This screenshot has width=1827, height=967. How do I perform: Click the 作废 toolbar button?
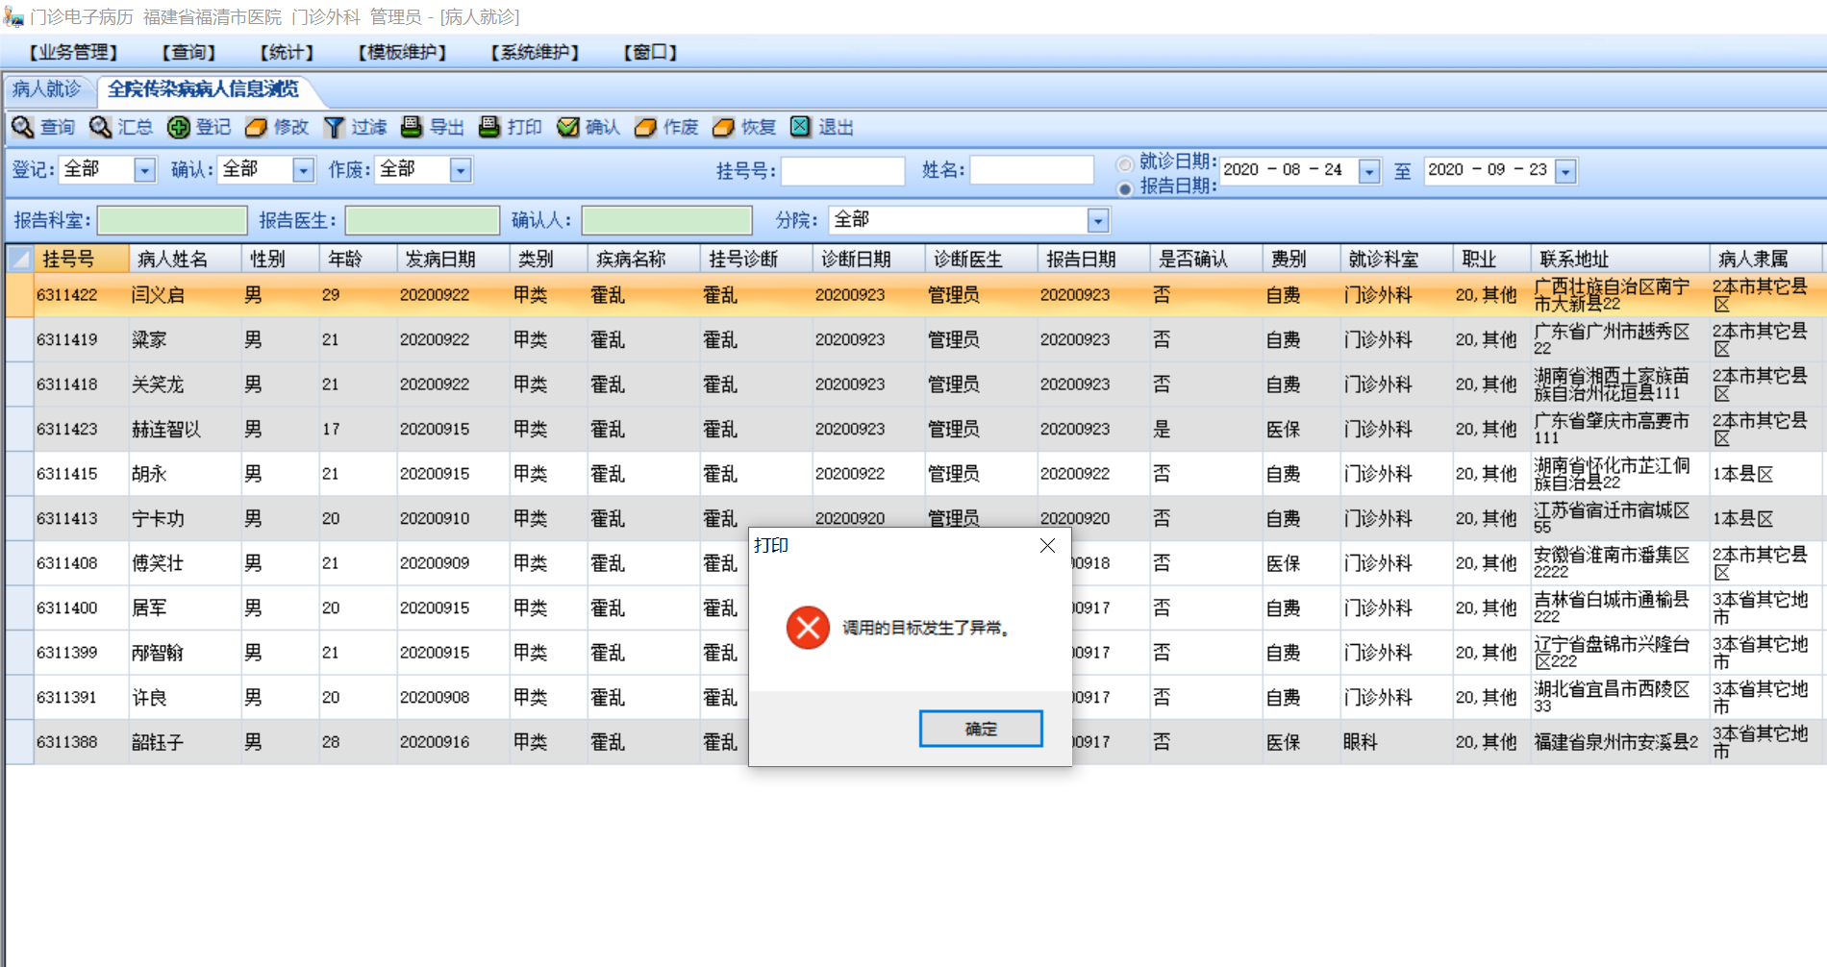666,127
